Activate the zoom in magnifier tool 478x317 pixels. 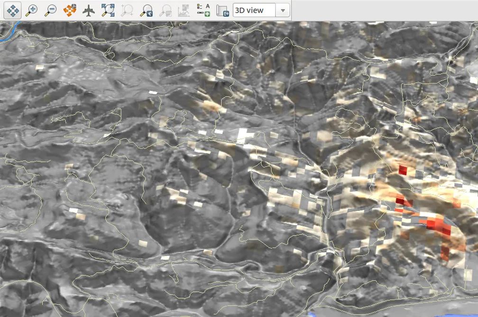31,10
